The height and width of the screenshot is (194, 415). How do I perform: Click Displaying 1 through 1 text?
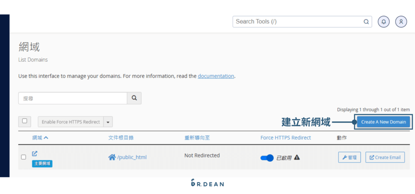pos(373,109)
